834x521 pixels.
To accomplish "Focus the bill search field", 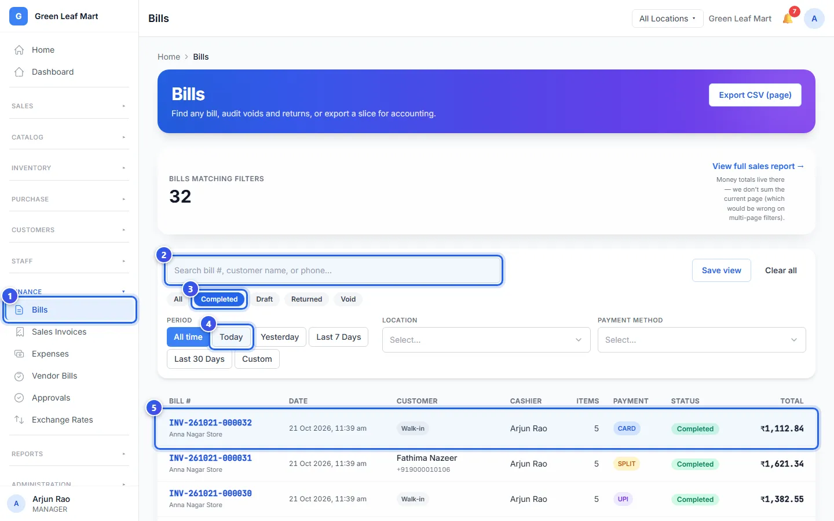I will click(x=334, y=270).
